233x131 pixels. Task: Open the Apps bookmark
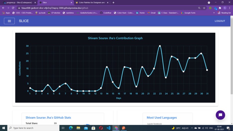pos(6,13)
